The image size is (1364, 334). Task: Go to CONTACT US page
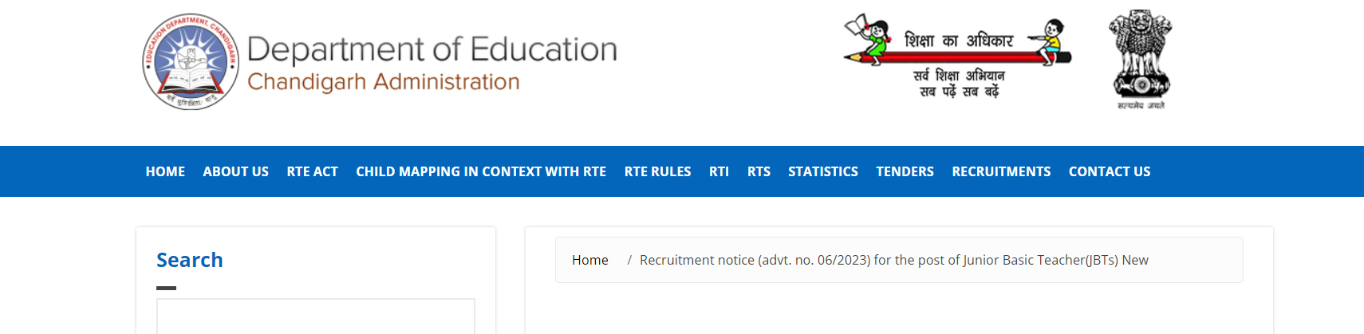click(x=1110, y=171)
